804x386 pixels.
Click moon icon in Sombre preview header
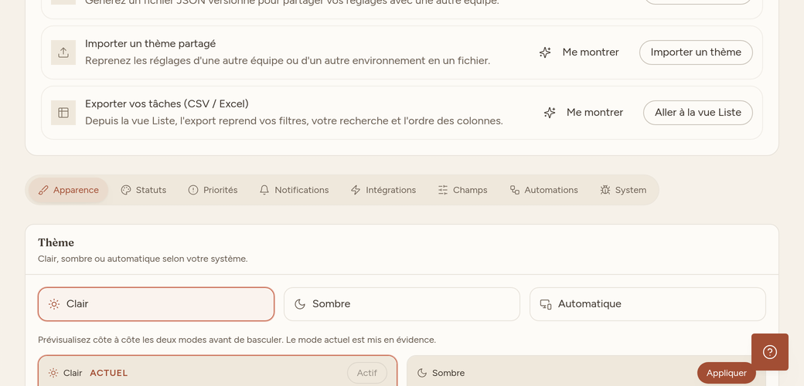pyautogui.click(x=422, y=373)
